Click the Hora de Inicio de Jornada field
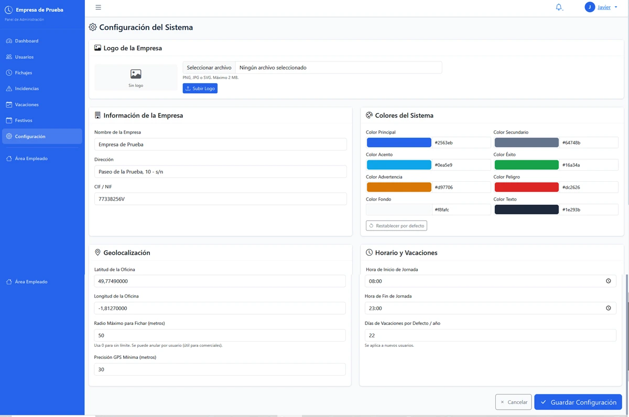The width and height of the screenshot is (629, 417). coord(491,281)
